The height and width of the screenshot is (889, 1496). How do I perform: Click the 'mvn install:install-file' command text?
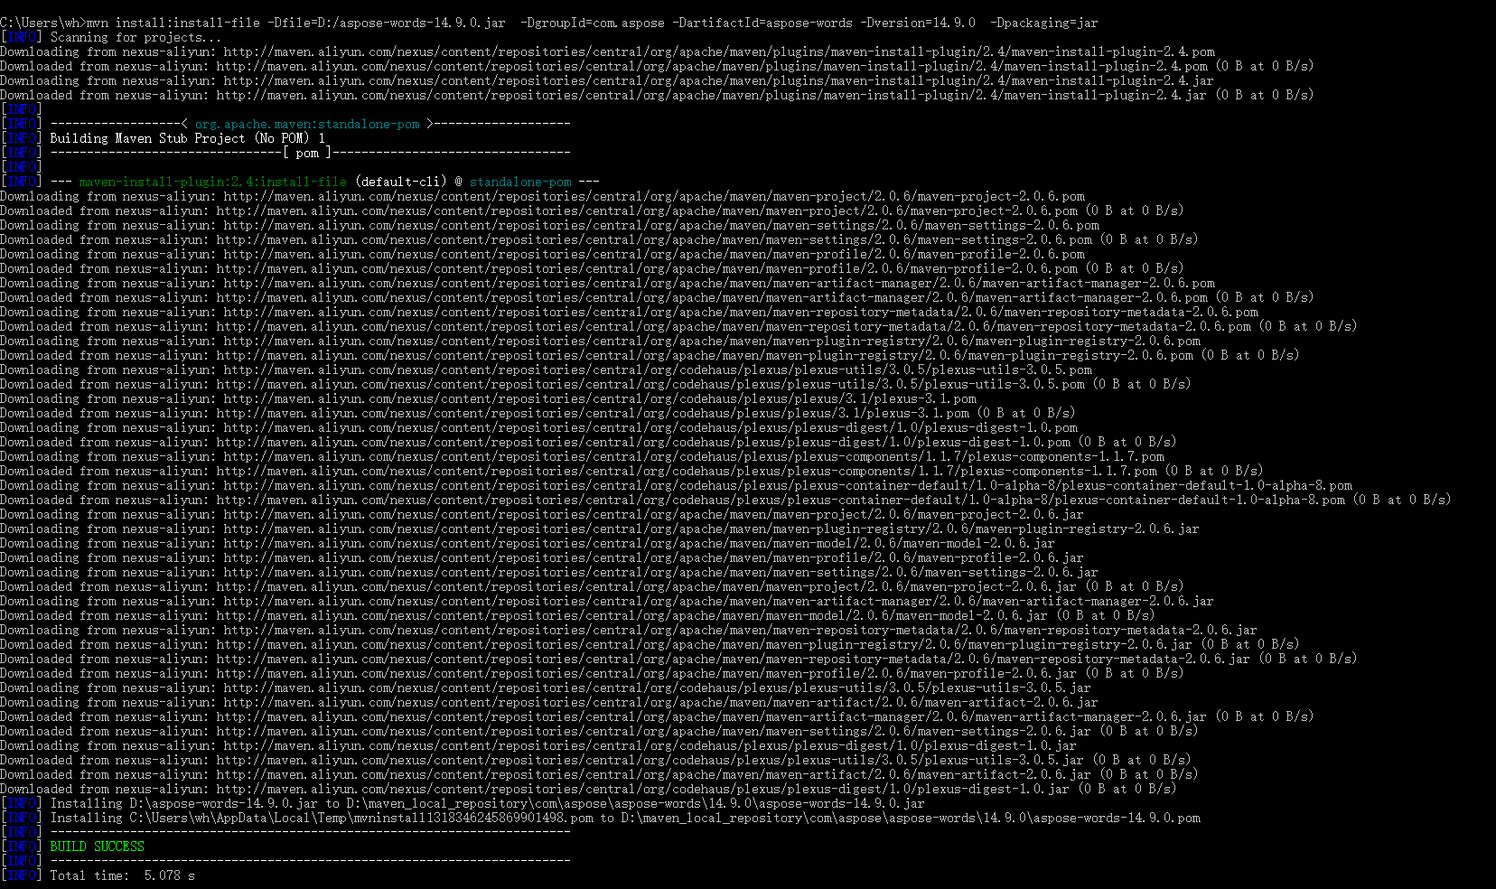(173, 23)
